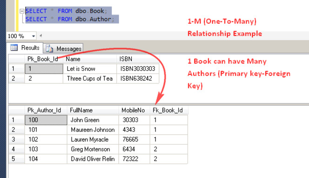Select the ISBN column header

coord(138,59)
